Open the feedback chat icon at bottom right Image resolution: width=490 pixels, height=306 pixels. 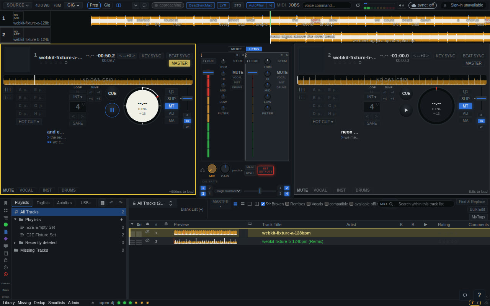pos(465,295)
